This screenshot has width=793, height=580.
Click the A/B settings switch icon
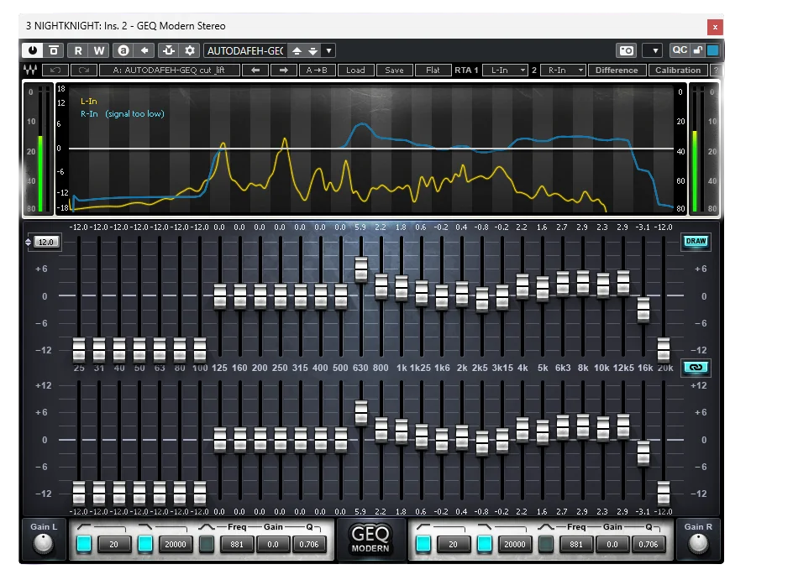(x=123, y=50)
